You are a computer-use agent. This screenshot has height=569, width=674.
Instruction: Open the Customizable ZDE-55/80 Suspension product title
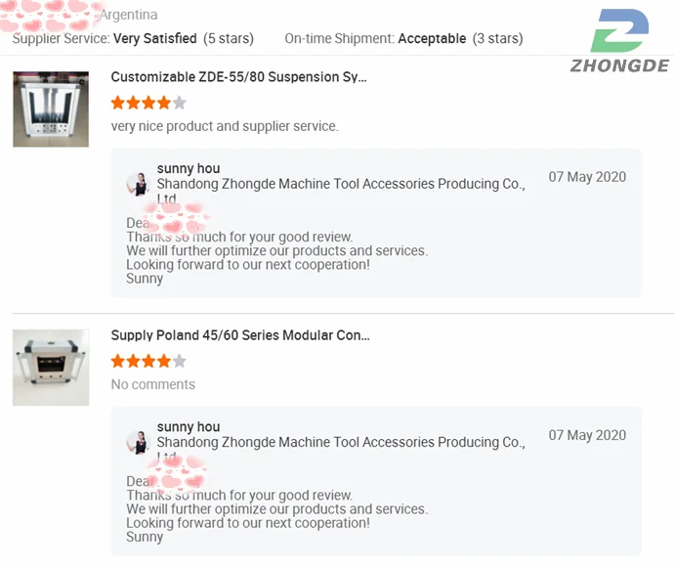[239, 77]
